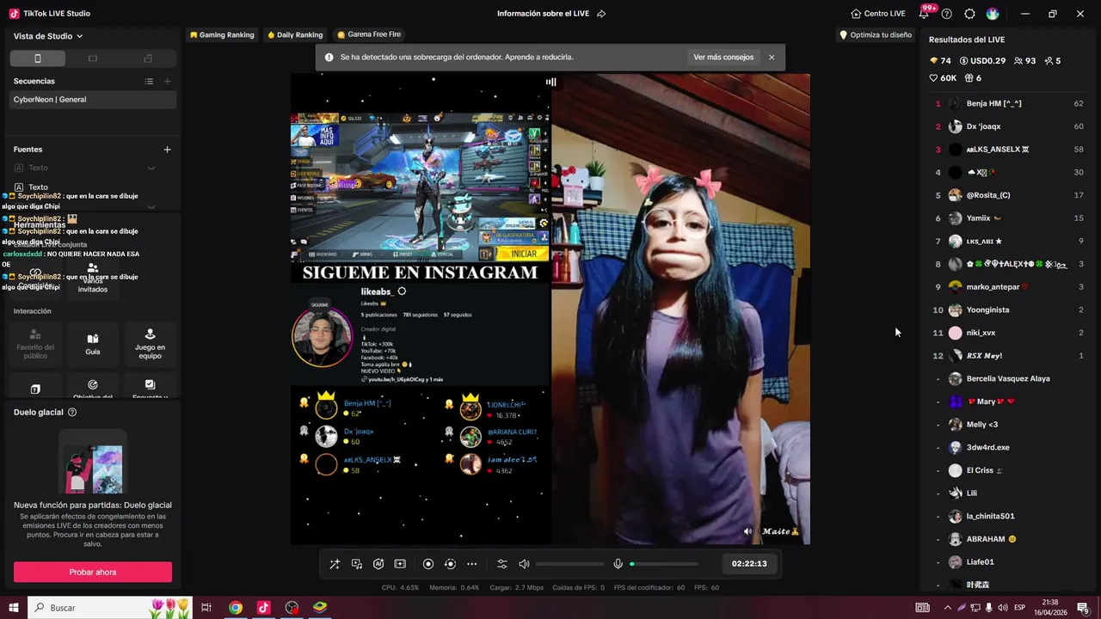Open the Daily Ranking tab
Viewport: 1101px width, 619px height.
(x=295, y=35)
